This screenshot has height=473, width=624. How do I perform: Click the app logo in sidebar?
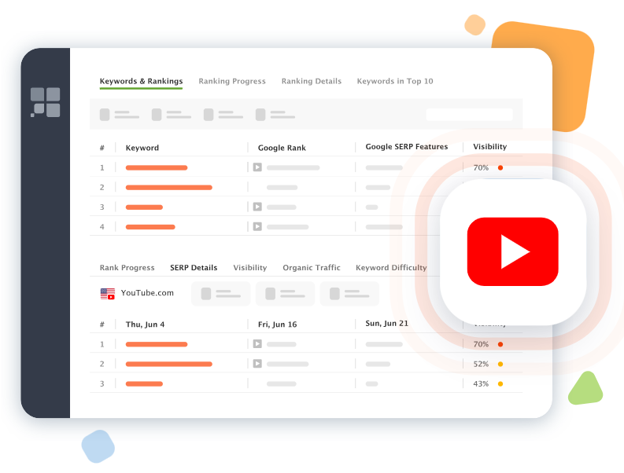(46, 102)
